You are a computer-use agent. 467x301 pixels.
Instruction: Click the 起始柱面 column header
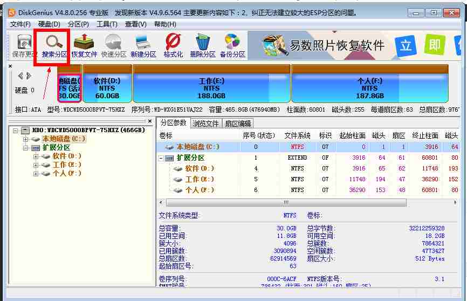click(x=352, y=136)
